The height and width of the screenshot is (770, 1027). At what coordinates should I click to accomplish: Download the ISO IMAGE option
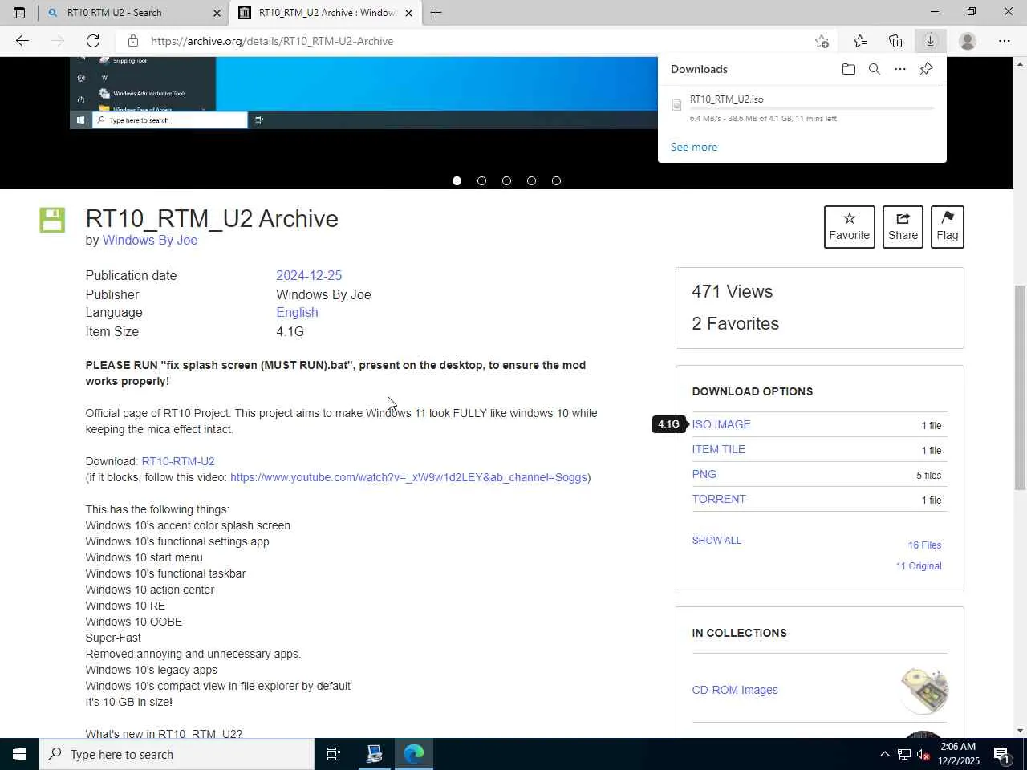tap(721, 424)
